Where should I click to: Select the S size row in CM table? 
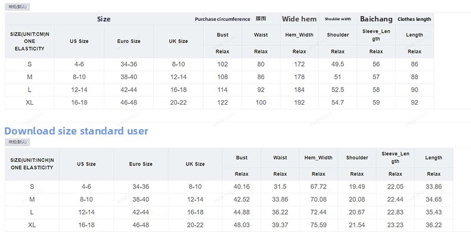pos(30,64)
